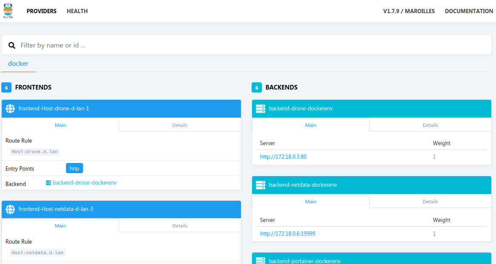Click the server icon on backend-drone-dockerenv
496x264 pixels.
click(x=260, y=108)
